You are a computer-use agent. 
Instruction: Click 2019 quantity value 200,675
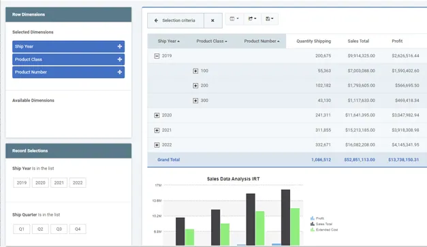tap(323, 56)
